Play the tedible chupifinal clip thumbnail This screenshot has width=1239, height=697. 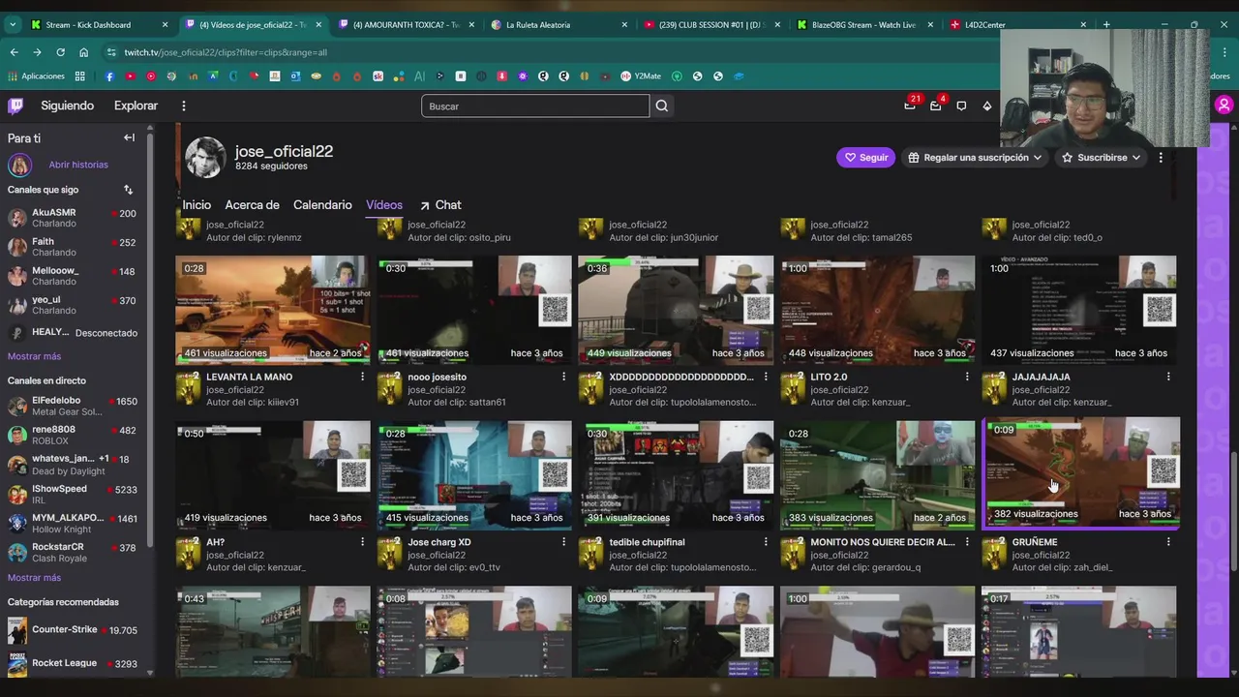point(676,475)
